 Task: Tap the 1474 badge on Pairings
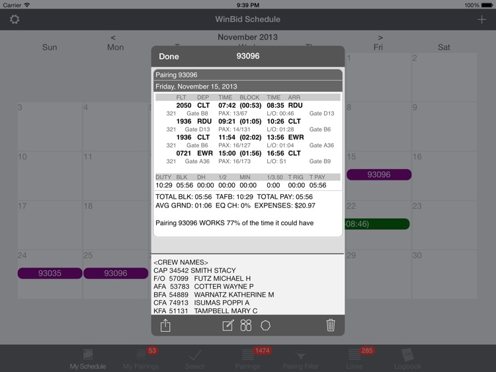pos(263,350)
